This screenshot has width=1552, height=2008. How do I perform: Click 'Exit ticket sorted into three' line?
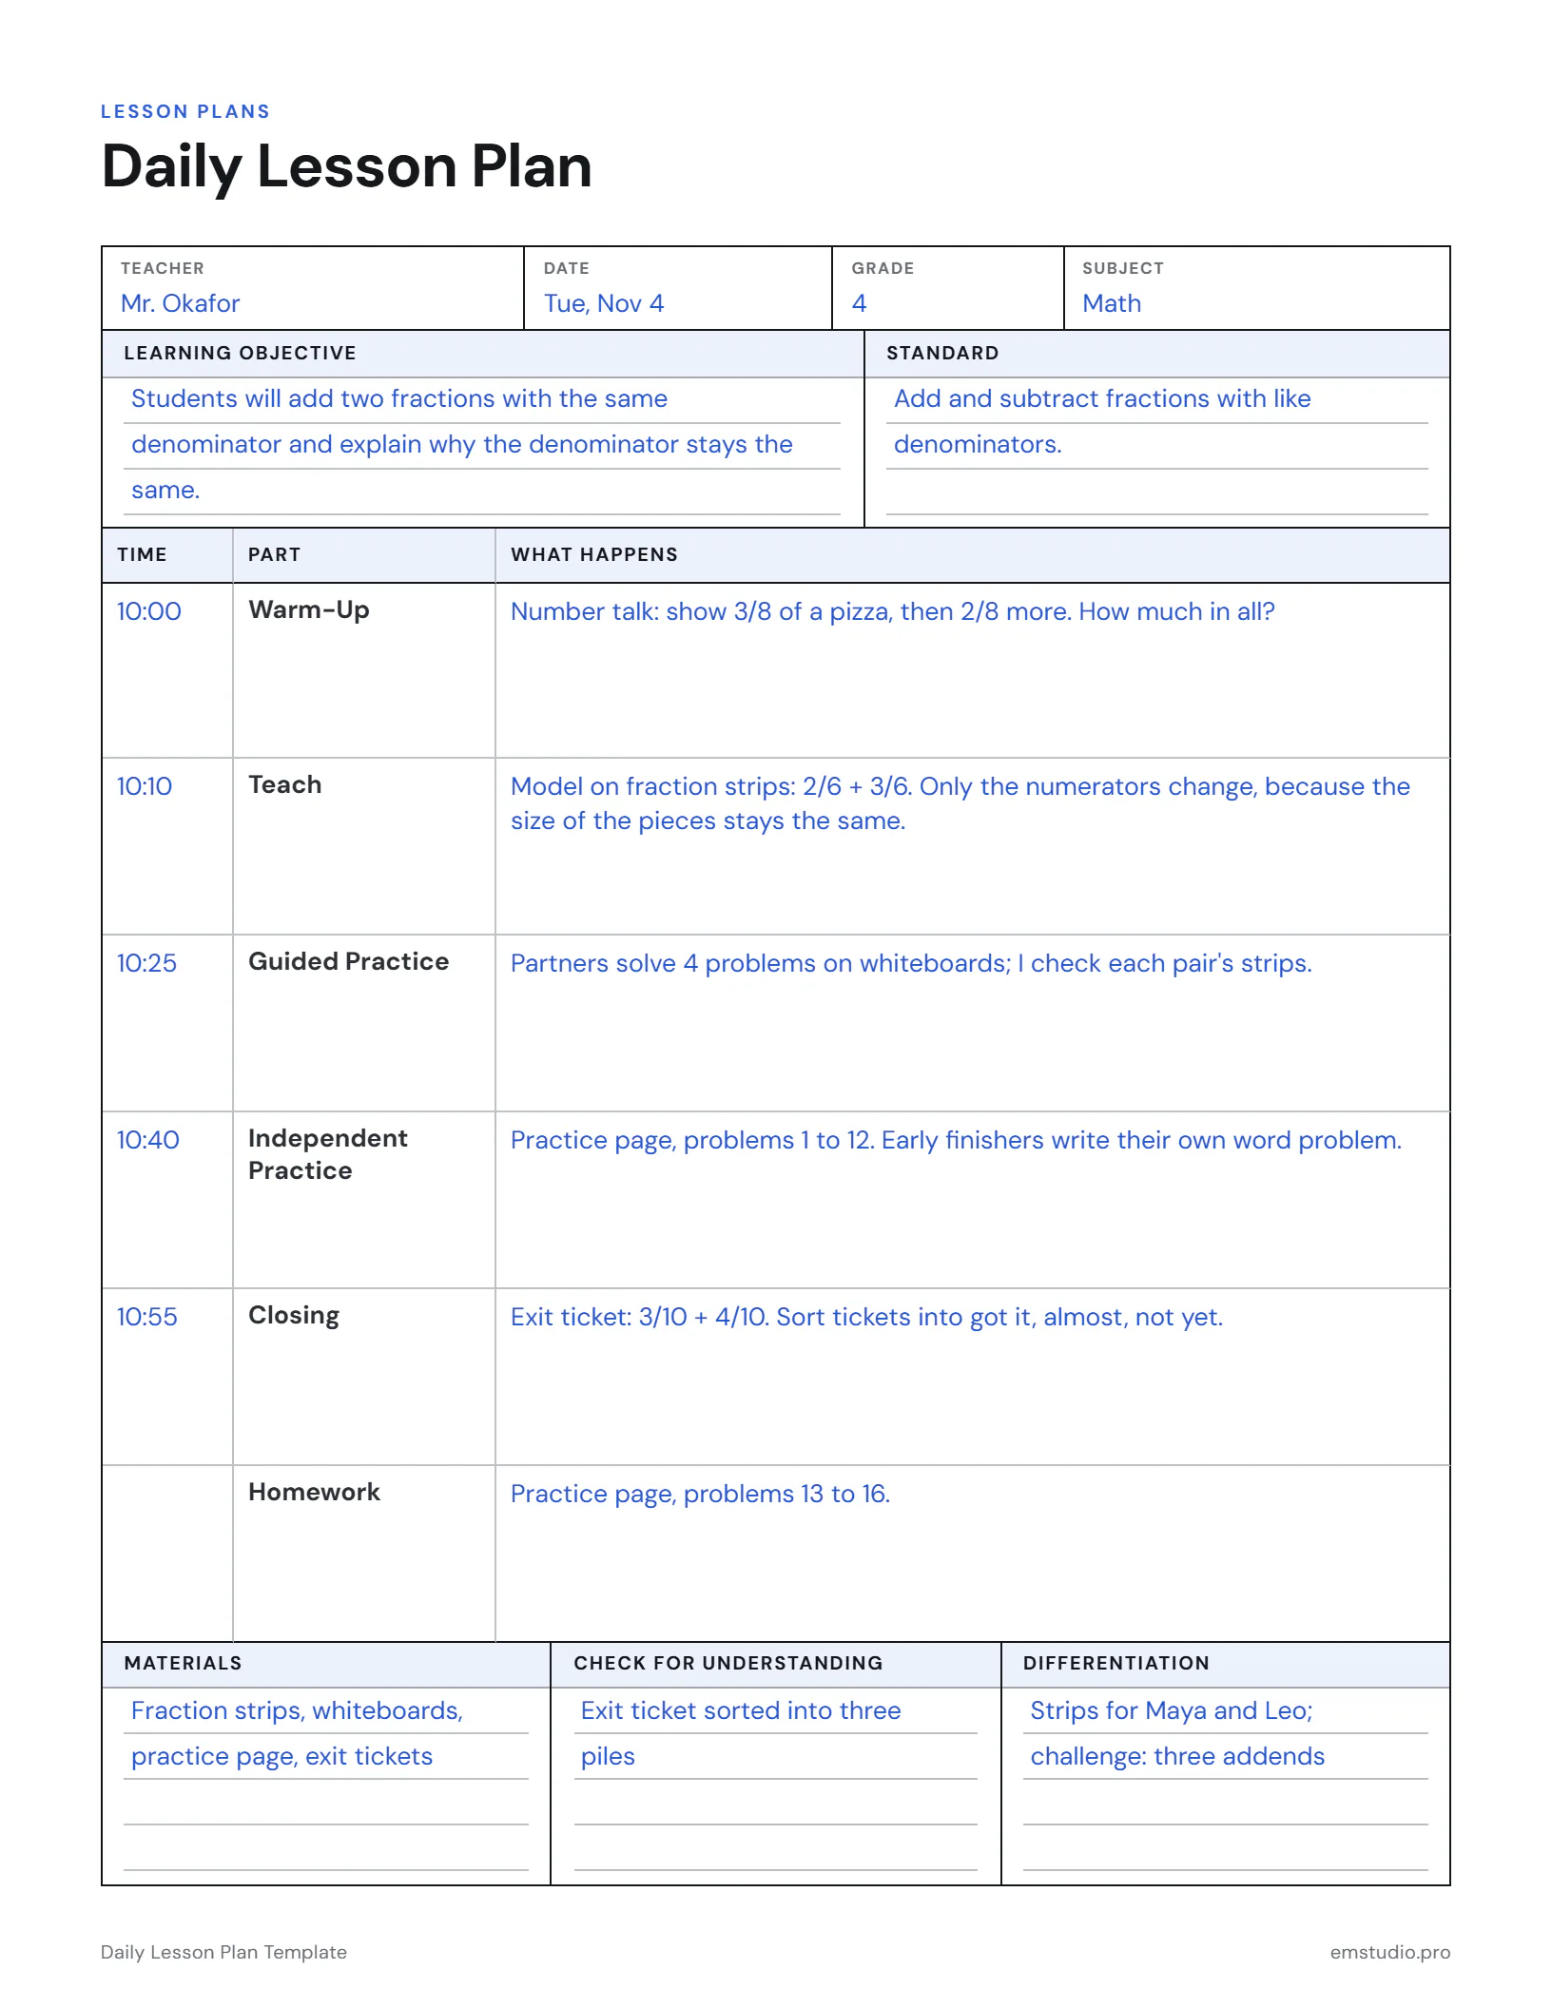[x=741, y=1710]
